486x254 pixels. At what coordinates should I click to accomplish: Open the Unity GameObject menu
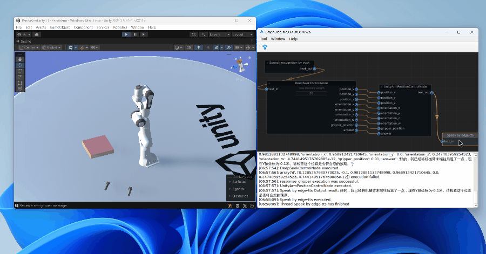(x=60, y=27)
